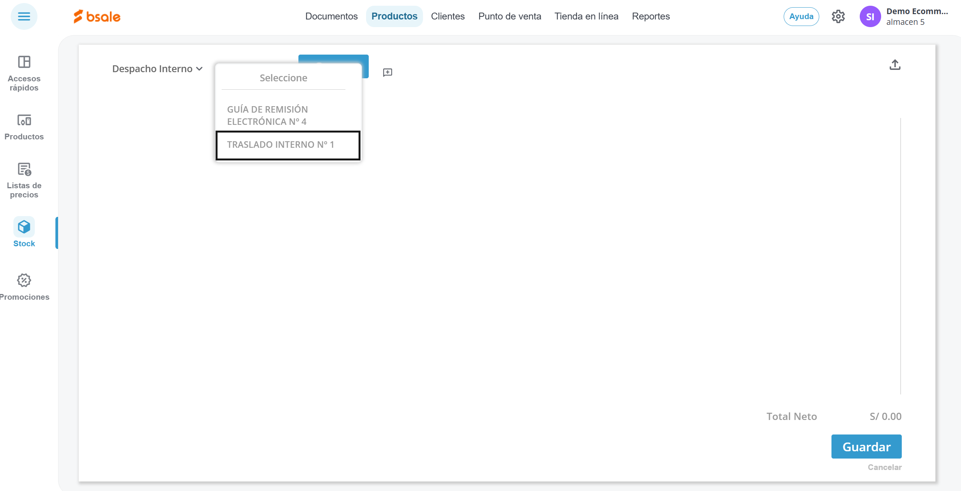
Task: Click the add comment icon
Action: (387, 73)
